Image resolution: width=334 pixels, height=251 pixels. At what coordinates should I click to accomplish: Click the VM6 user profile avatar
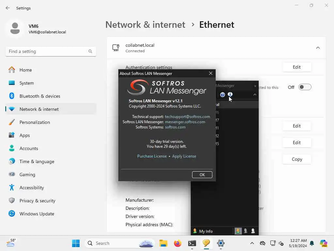click(15, 28)
